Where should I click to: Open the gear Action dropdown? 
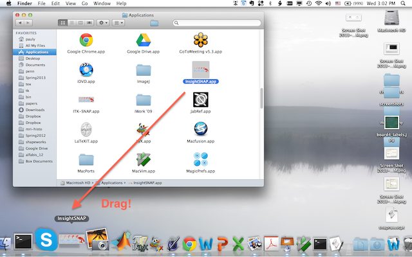click(x=103, y=23)
